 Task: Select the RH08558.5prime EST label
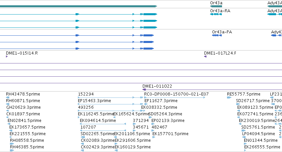point(27,140)
